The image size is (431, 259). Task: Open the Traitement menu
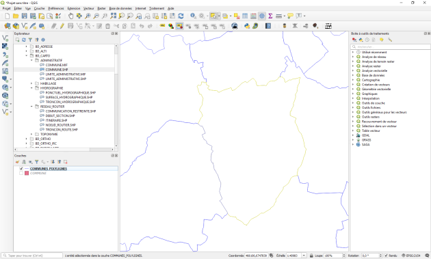click(157, 8)
